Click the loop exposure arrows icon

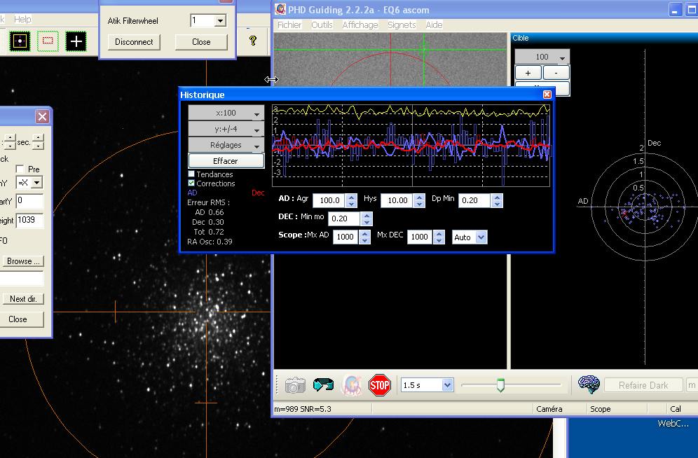(x=323, y=385)
